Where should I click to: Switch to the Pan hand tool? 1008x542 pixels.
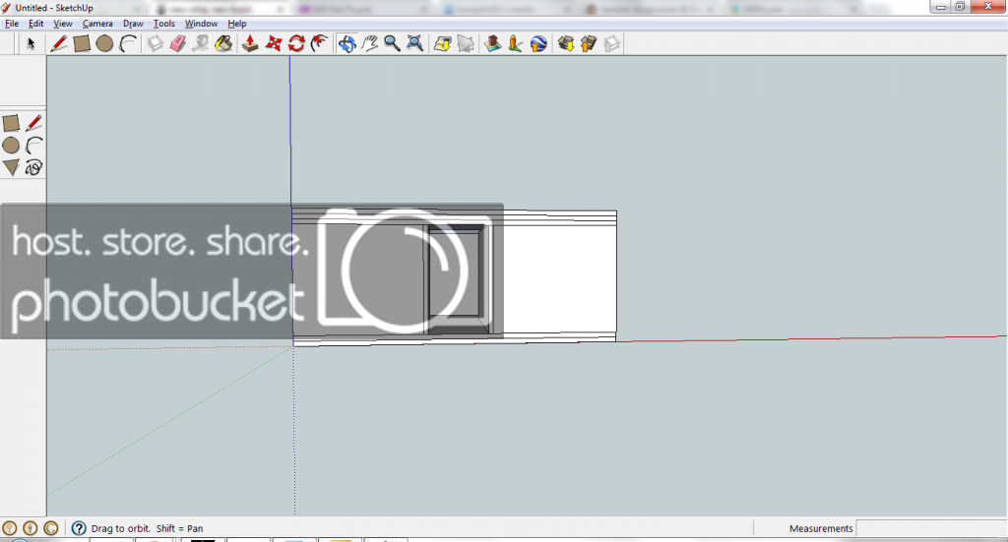[x=370, y=43]
